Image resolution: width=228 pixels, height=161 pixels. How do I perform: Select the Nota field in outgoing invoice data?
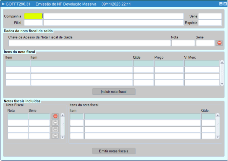[183, 43]
